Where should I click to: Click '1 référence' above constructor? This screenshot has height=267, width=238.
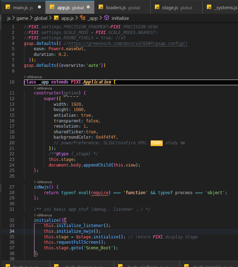pos(43,88)
